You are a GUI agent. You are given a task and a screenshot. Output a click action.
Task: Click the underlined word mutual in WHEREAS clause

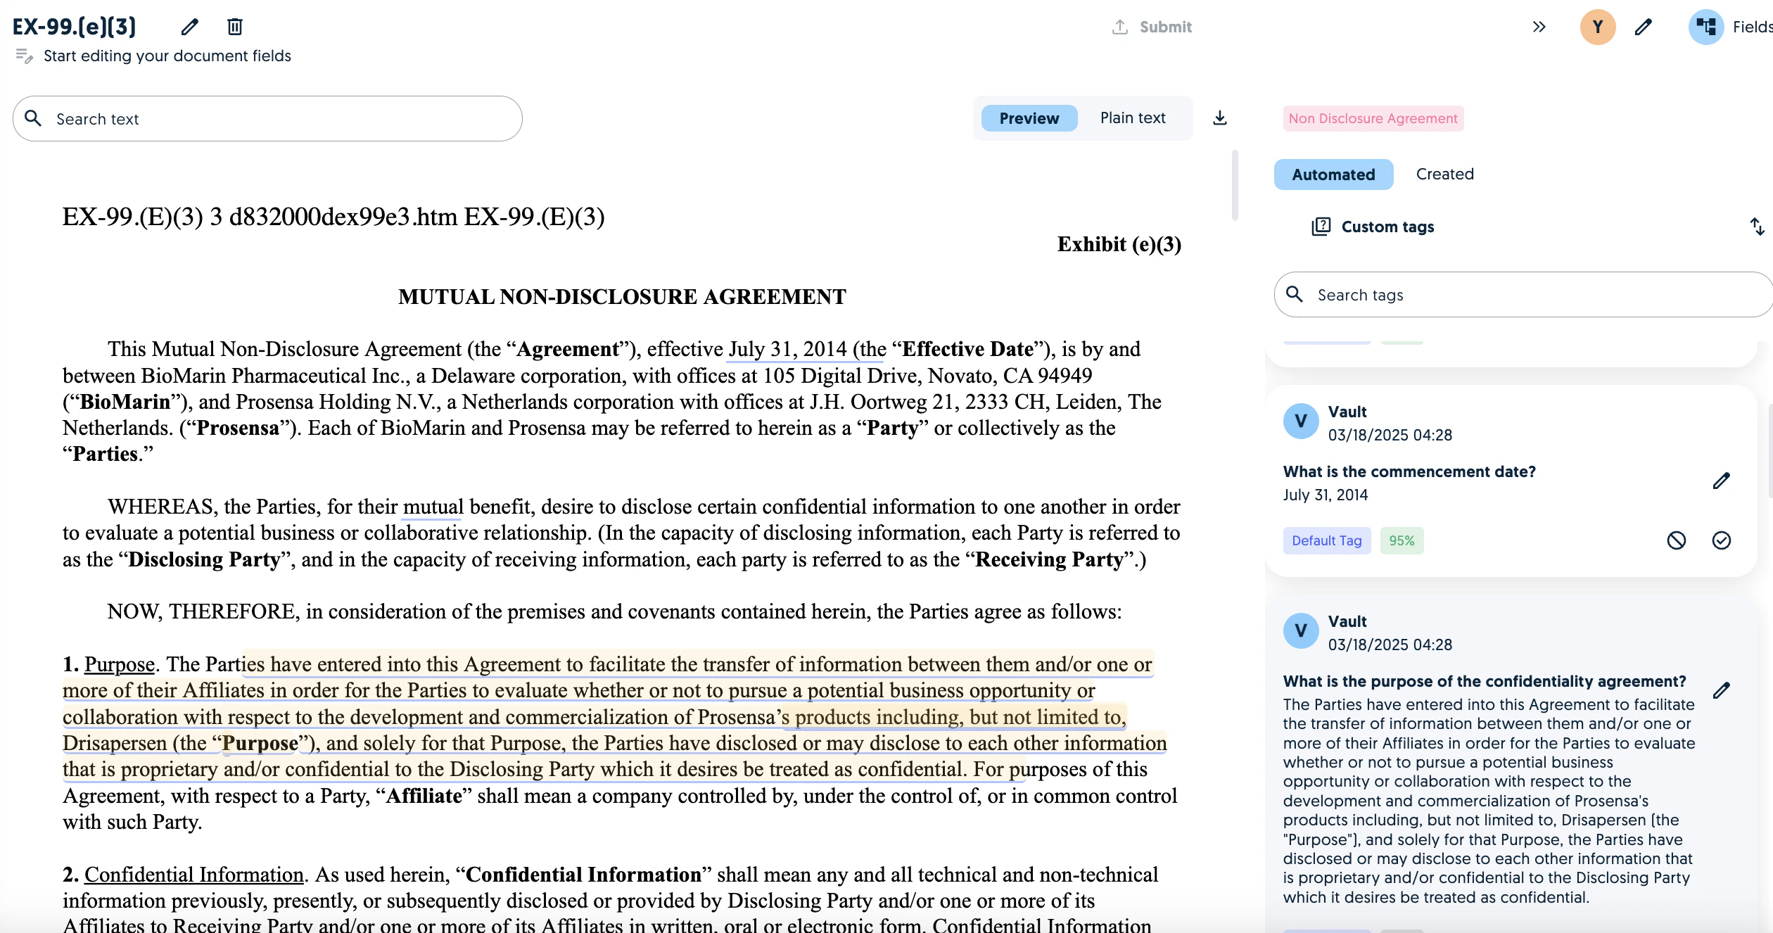[433, 507]
